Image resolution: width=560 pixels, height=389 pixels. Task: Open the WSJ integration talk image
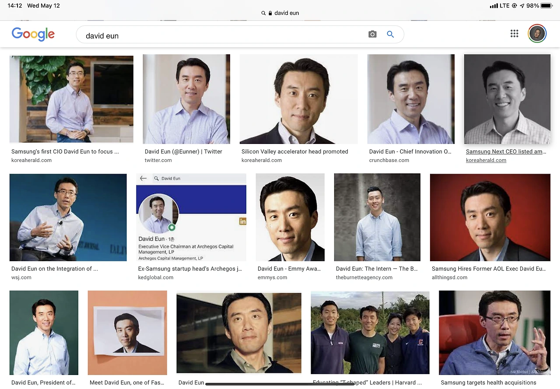[x=68, y=217]
